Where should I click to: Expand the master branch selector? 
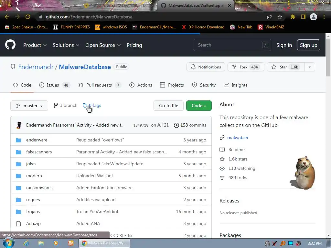coord(29,106)
